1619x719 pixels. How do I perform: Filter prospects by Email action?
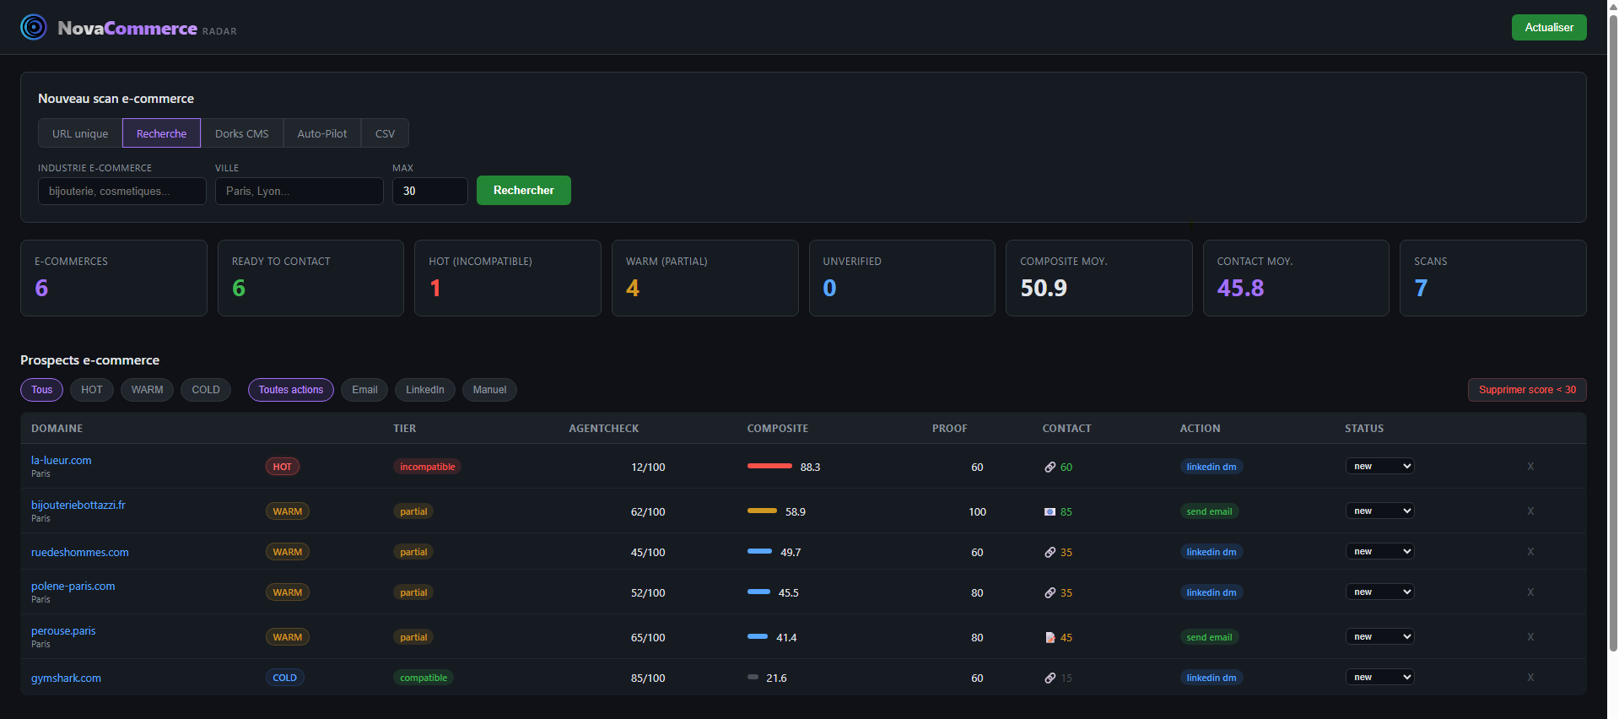coord(364,390)
